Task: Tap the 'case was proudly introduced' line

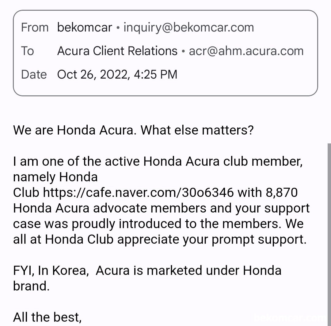Action: (158, 224)
